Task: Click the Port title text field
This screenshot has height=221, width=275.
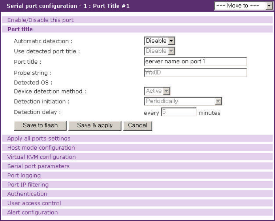Action: pyautogui.click(x=195, y=62)
